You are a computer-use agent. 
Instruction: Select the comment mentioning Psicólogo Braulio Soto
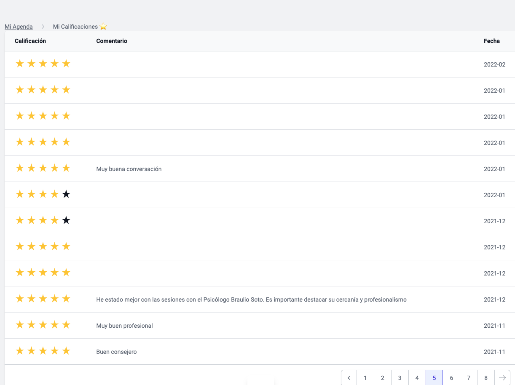coord(251,299)
